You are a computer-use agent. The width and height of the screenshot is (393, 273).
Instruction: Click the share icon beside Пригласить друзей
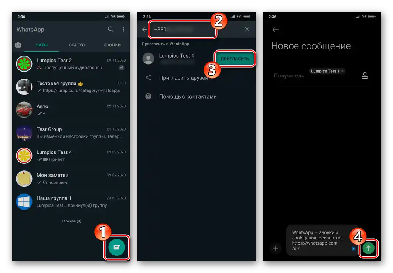click(148, 77)
